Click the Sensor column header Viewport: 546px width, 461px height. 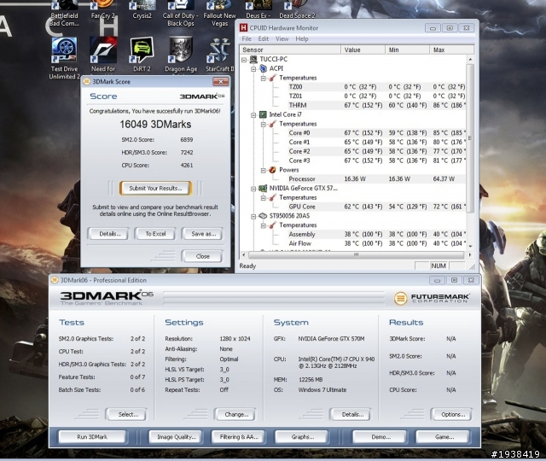pyautogui.click(x=290, y=50)
